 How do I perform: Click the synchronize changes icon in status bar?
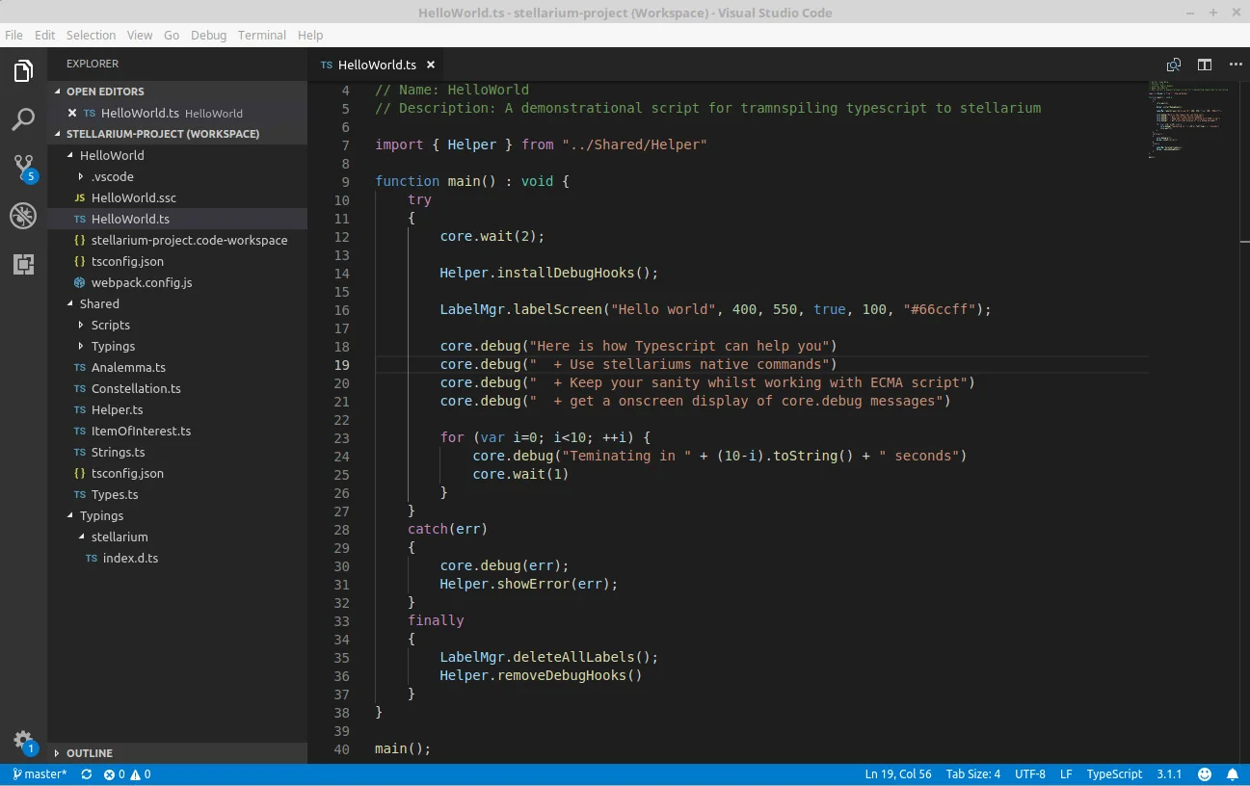(x=87, y=774)
